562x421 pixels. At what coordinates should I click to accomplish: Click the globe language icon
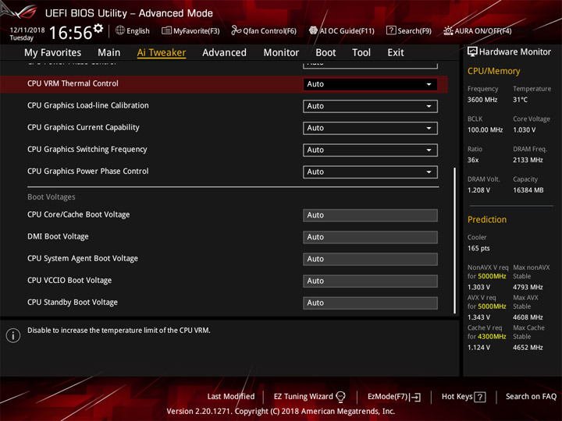[x=120, y=30]
